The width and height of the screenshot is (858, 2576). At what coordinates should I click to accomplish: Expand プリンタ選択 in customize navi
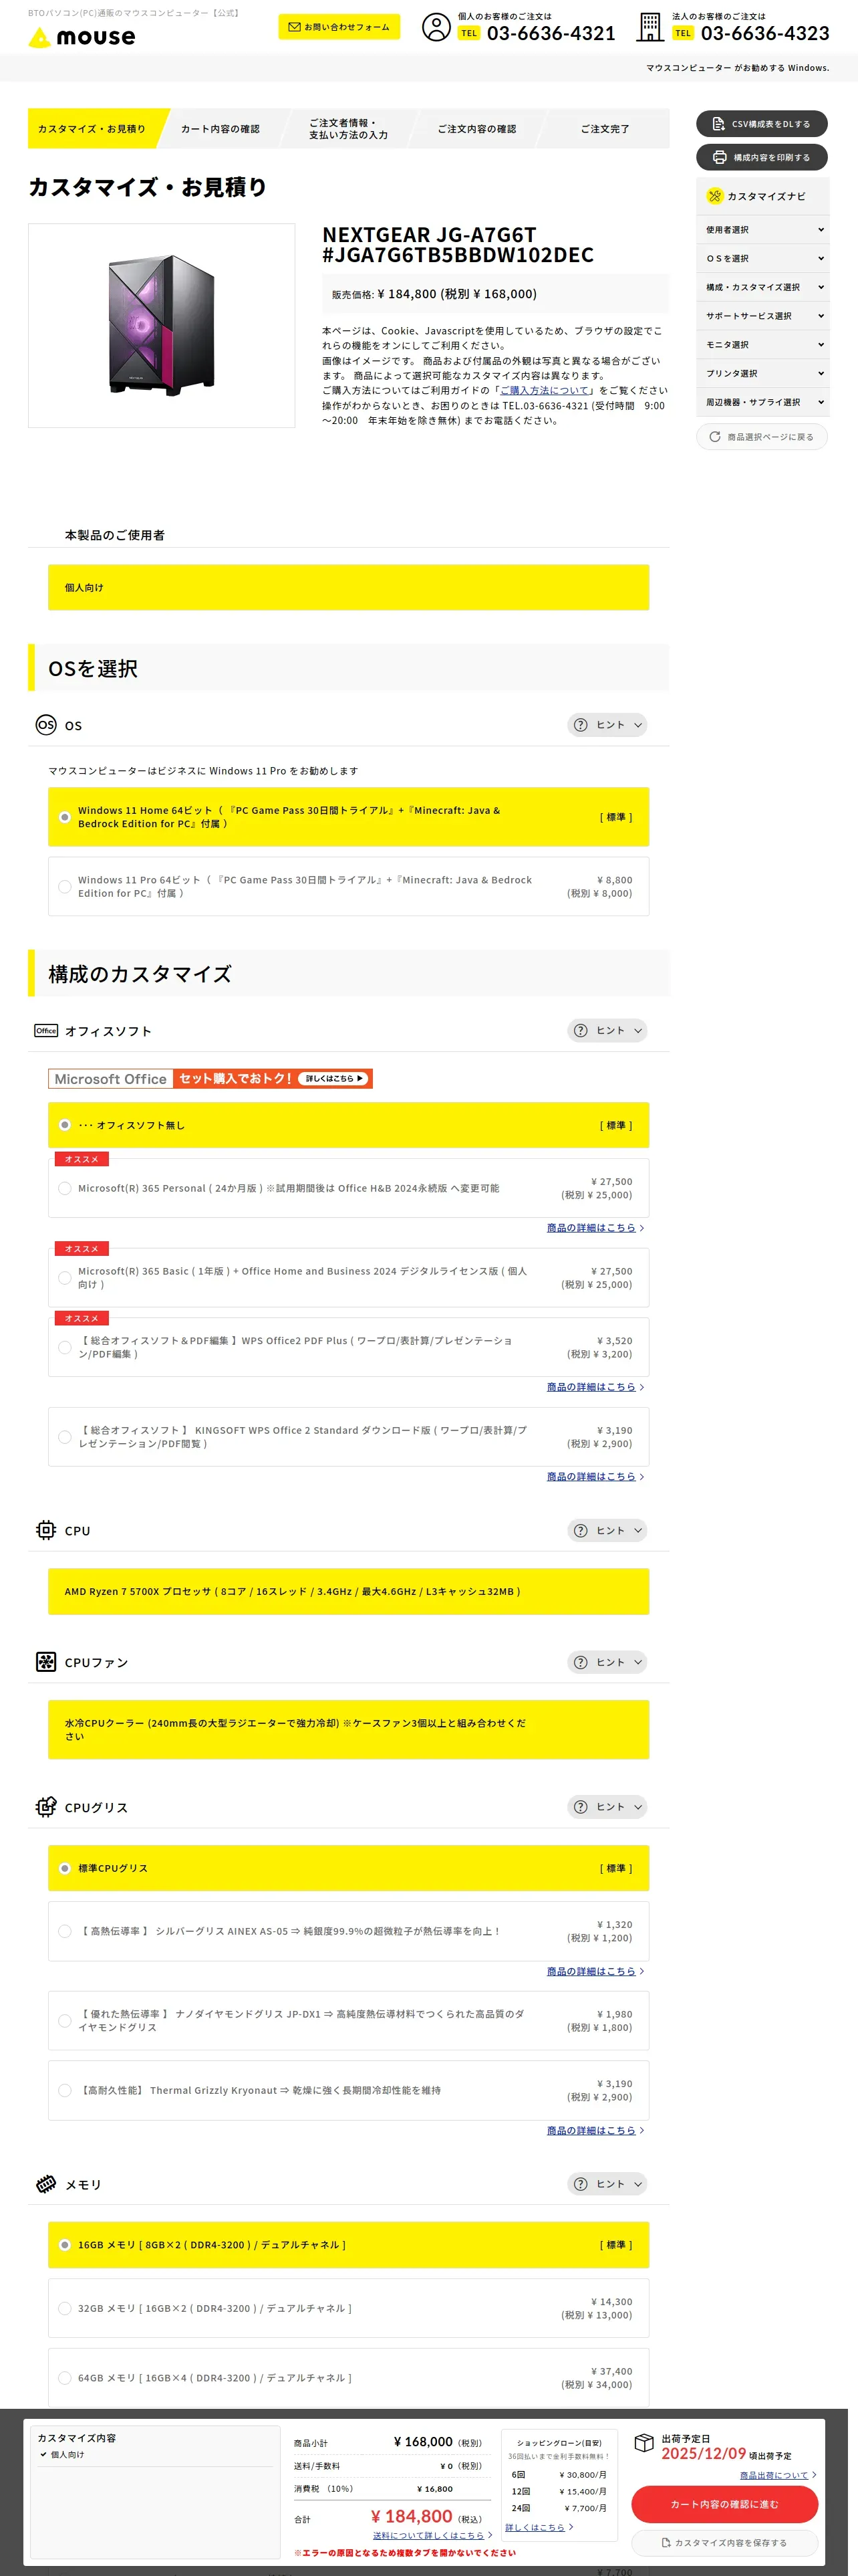(762, 373)
